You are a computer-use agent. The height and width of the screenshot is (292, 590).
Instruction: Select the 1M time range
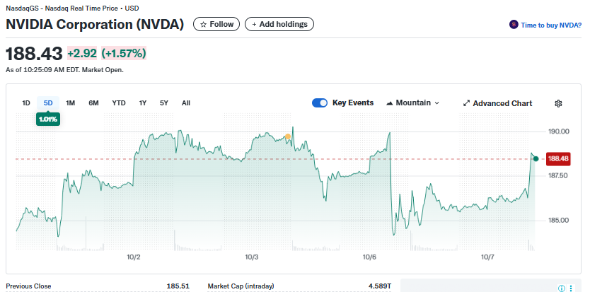click(71, 103)
